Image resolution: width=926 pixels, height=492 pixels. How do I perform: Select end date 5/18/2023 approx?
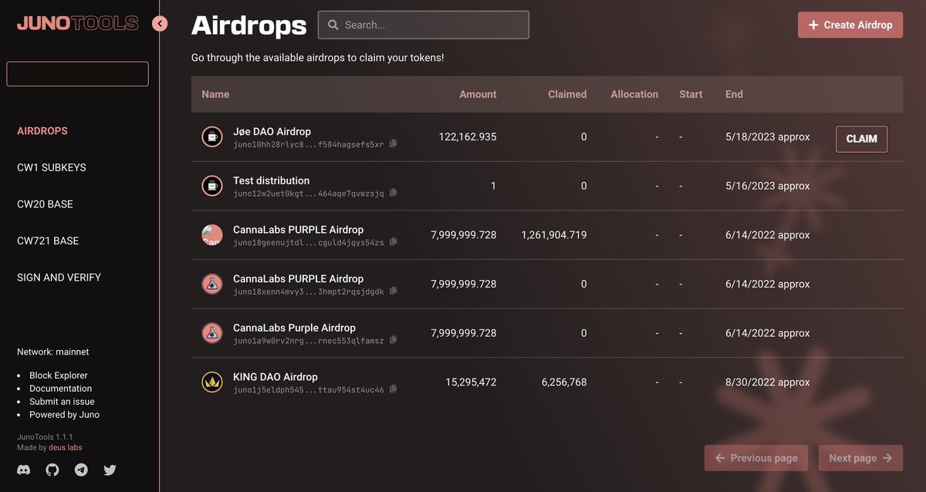click(768, 137)
